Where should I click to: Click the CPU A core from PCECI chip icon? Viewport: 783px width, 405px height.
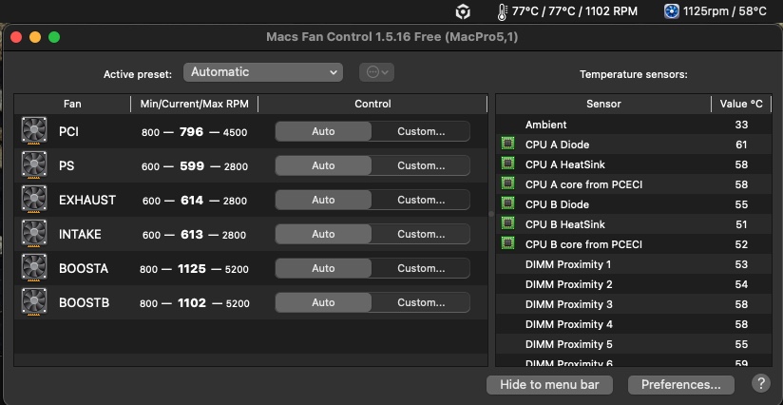507,183
